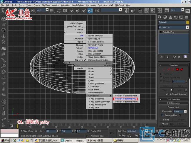Screen dimensions: 191x143
Task: Open the Rendering menu
Action: tap(91, 5)
